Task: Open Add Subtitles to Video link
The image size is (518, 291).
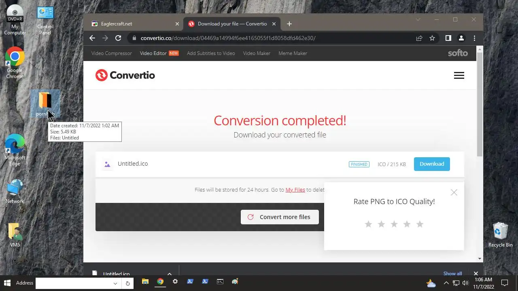Action: point(211,53)
